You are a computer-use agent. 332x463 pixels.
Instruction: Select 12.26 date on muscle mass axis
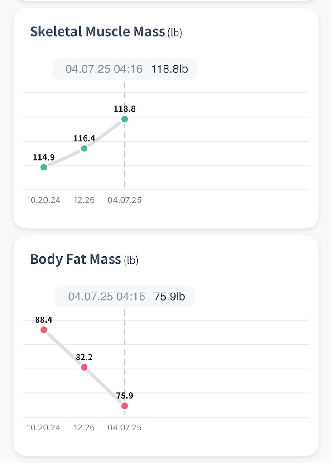coord(84,200)
